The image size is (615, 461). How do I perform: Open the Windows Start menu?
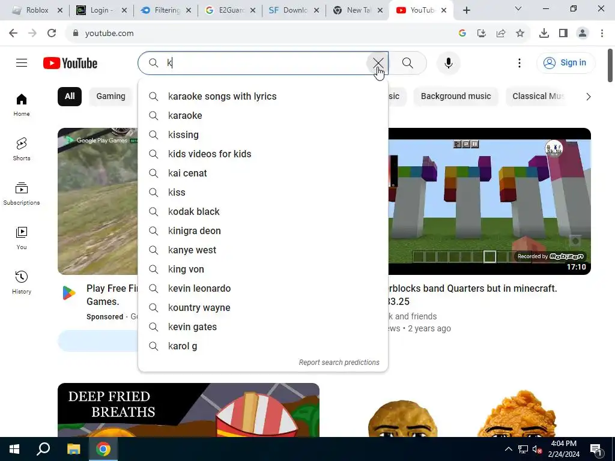click(x=14, y=449)
